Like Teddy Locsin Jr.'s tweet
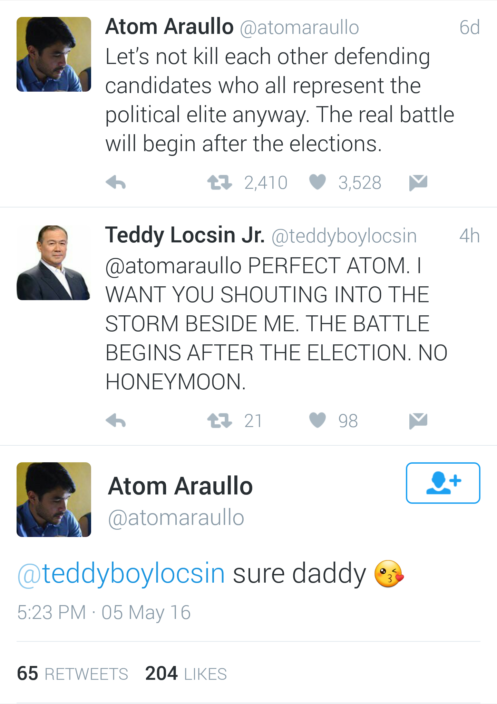The height and width of the screenshot is (704, 497). [x=318, y=420]
